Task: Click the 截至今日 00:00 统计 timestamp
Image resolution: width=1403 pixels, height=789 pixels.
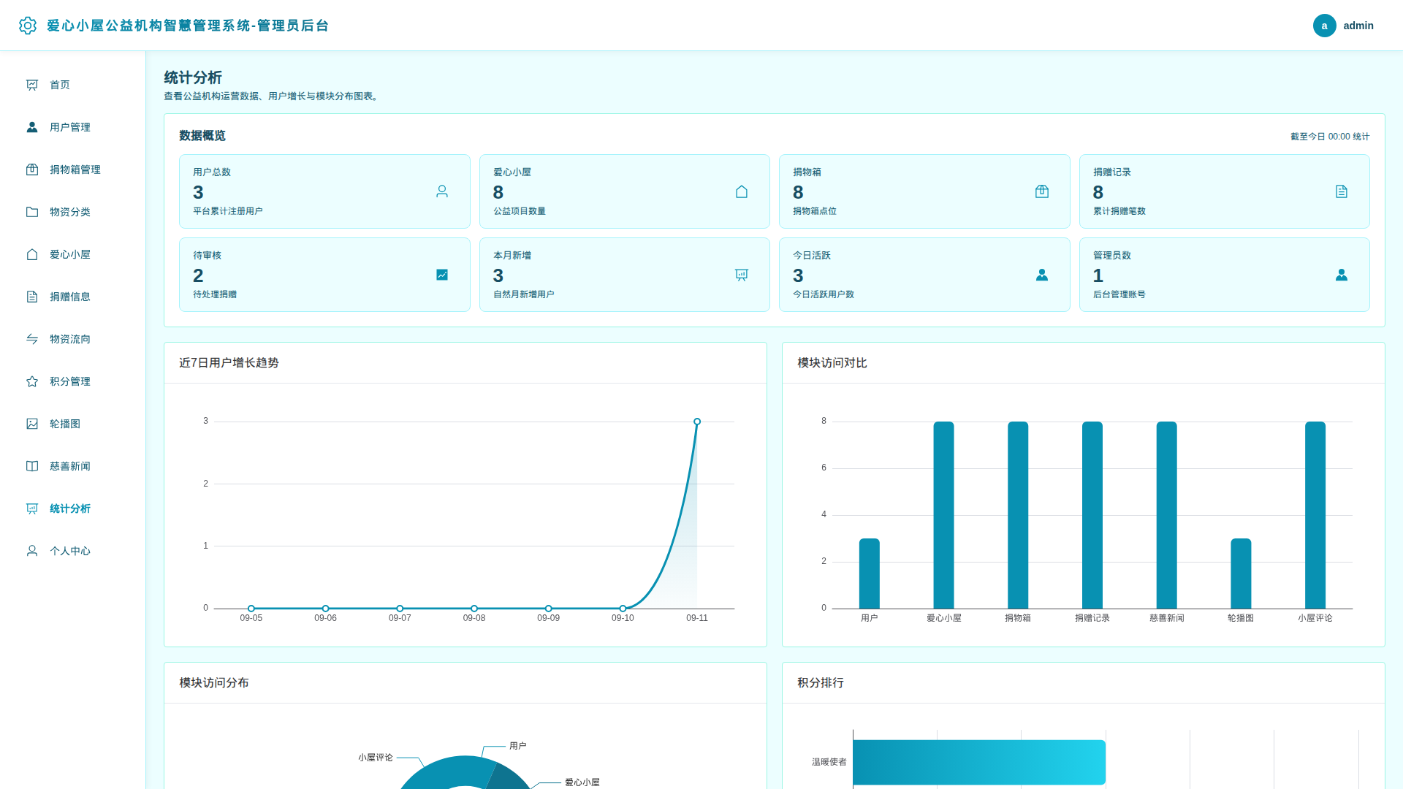Action: [x=1330, y=137]
